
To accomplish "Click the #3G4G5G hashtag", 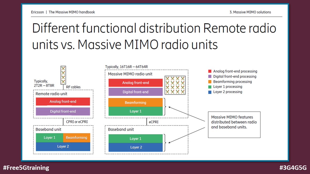I will pos(293,168).
